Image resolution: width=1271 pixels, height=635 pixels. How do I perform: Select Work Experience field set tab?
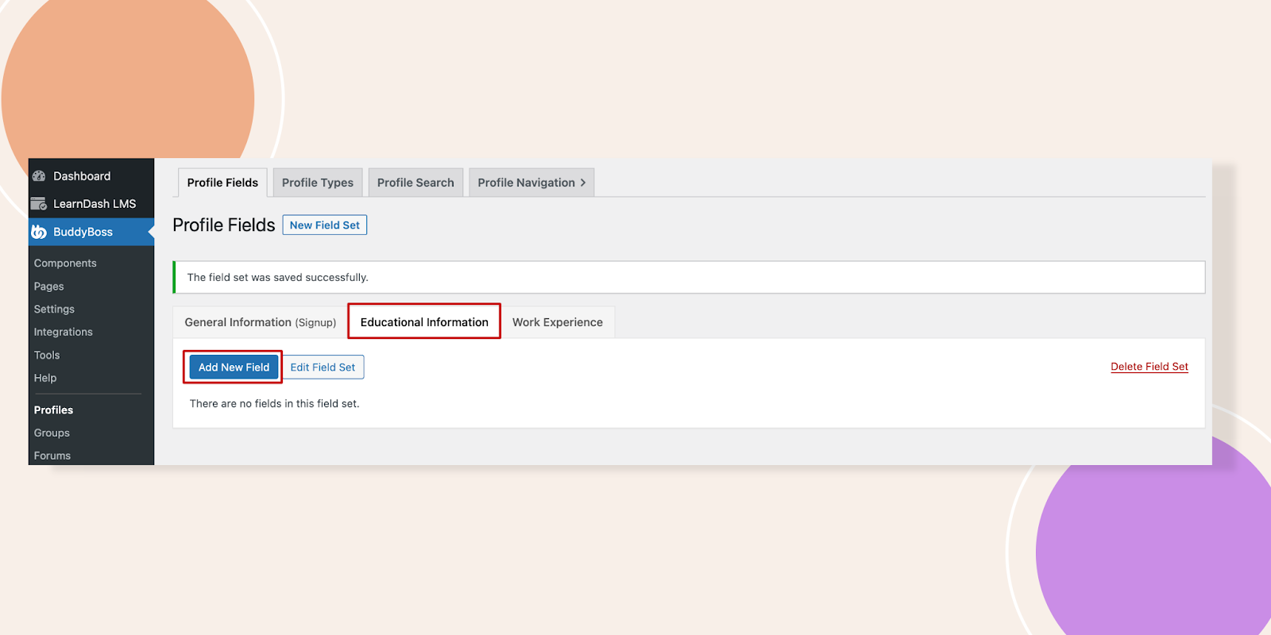coord(558,322)
